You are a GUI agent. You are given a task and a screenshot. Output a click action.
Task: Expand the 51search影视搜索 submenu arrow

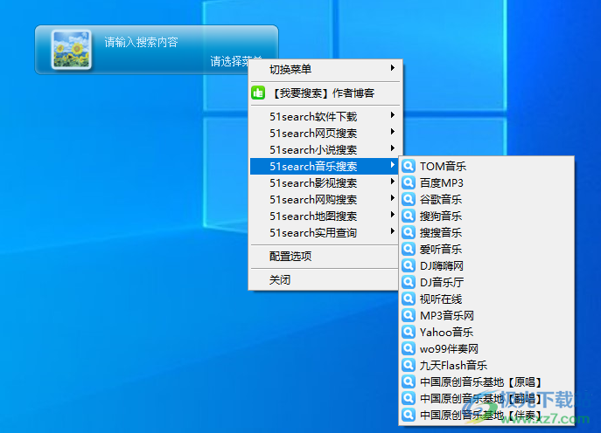tap(392, 182)
